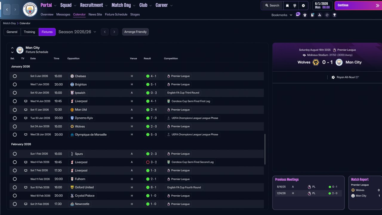Click the scouting person-search icon in bookmarks bar
382x215 pixels.
point(320,15)
